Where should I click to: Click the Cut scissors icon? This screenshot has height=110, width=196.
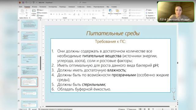pos(27,10)
